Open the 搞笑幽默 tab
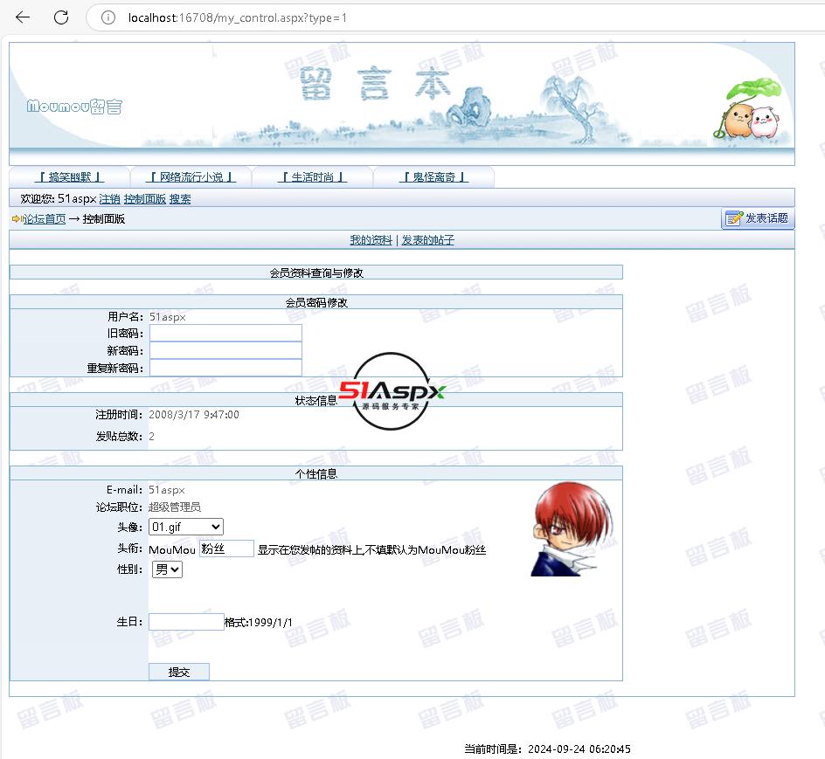Screen dimensions: 825x759 (x=70, y=177)
